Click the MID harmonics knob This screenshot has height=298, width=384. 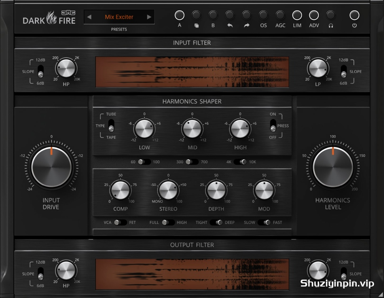[x=192, y=128]
